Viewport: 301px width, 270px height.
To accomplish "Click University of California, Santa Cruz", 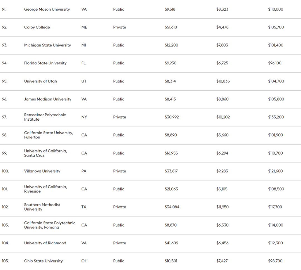I will [x=45, y=153].
